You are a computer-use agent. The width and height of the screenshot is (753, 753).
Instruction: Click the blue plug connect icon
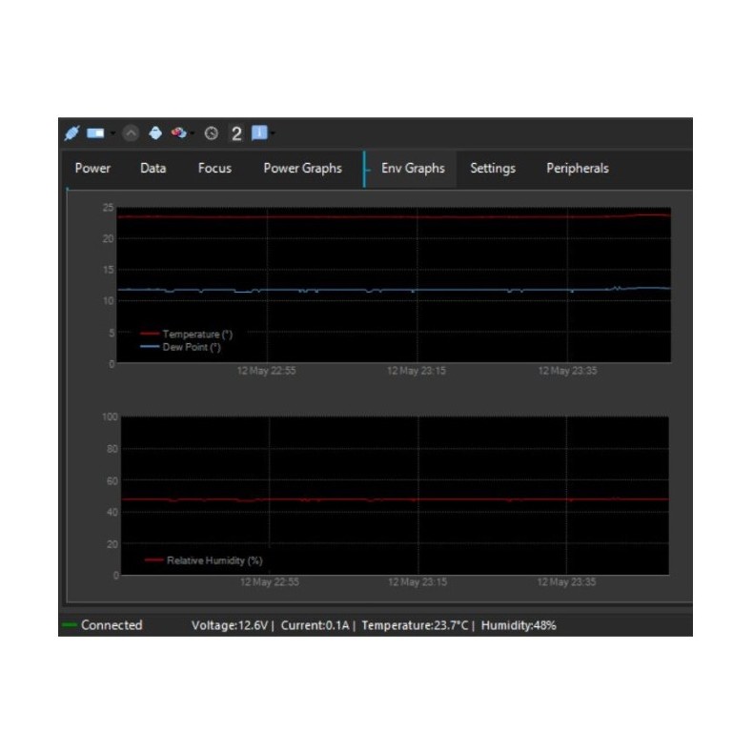pos(71,133)
